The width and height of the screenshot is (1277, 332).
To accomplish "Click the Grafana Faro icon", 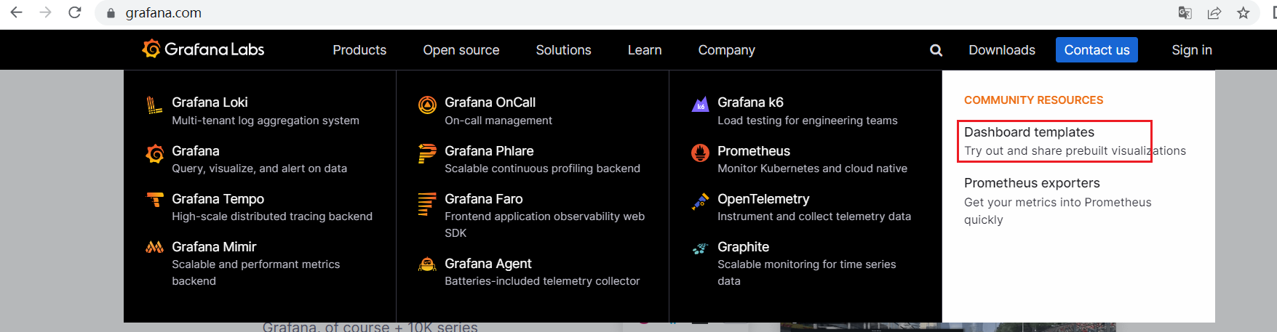I will [x=427, y=203].
